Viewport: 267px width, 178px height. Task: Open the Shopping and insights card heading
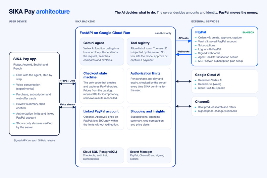pos(148,111)
